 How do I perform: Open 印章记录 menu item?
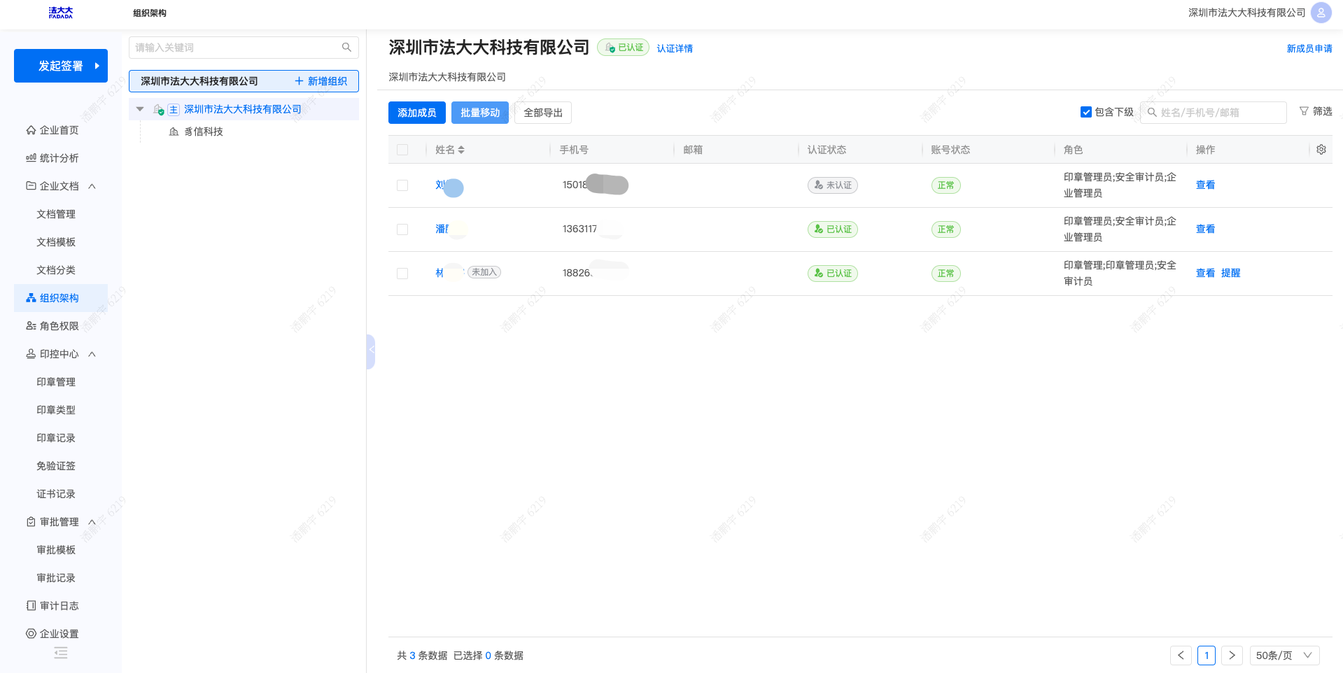point(56,438)
